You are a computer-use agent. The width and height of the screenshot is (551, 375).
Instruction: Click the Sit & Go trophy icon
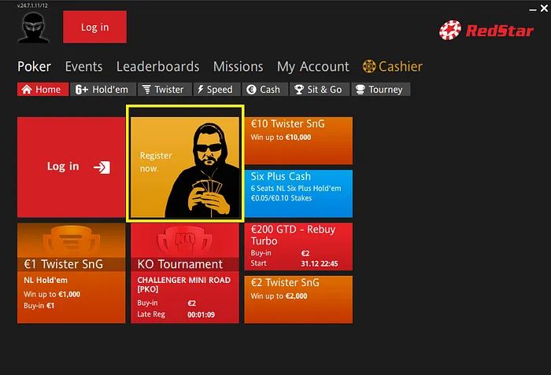tap(299, 90)
